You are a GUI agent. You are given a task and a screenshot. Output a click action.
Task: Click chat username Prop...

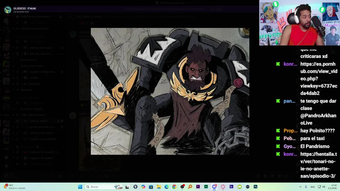click(290, 131)
